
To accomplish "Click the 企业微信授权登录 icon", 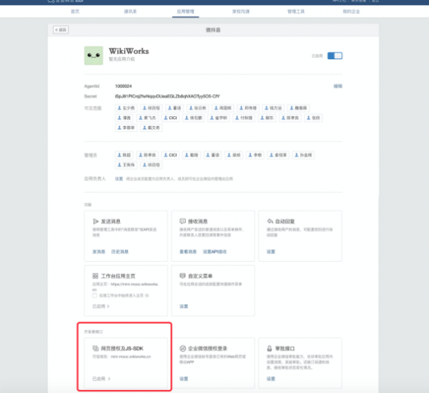I will [x=183, y=348].
